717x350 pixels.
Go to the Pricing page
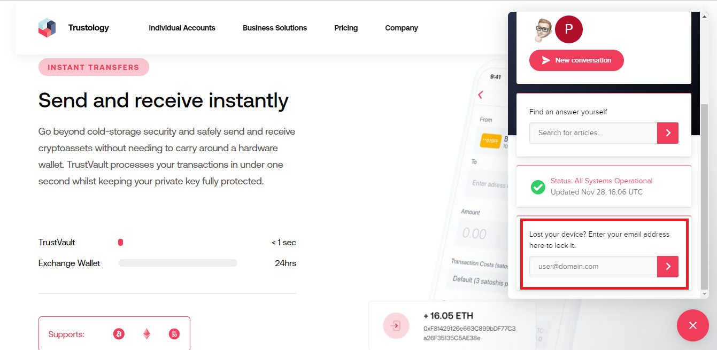pos(346,28)
